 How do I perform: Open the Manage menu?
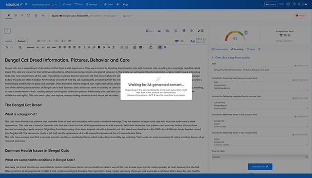[x=92, y=4]
